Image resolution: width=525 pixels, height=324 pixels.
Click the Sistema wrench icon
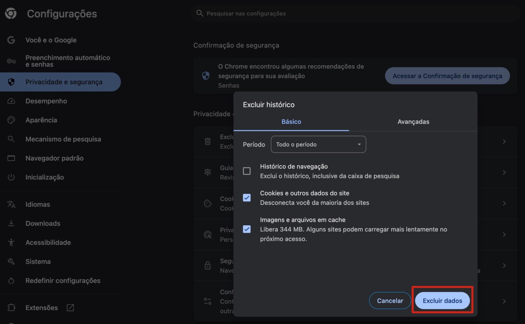click(x=11, y=261)
